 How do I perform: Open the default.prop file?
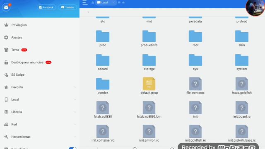(x=149, y=86)
